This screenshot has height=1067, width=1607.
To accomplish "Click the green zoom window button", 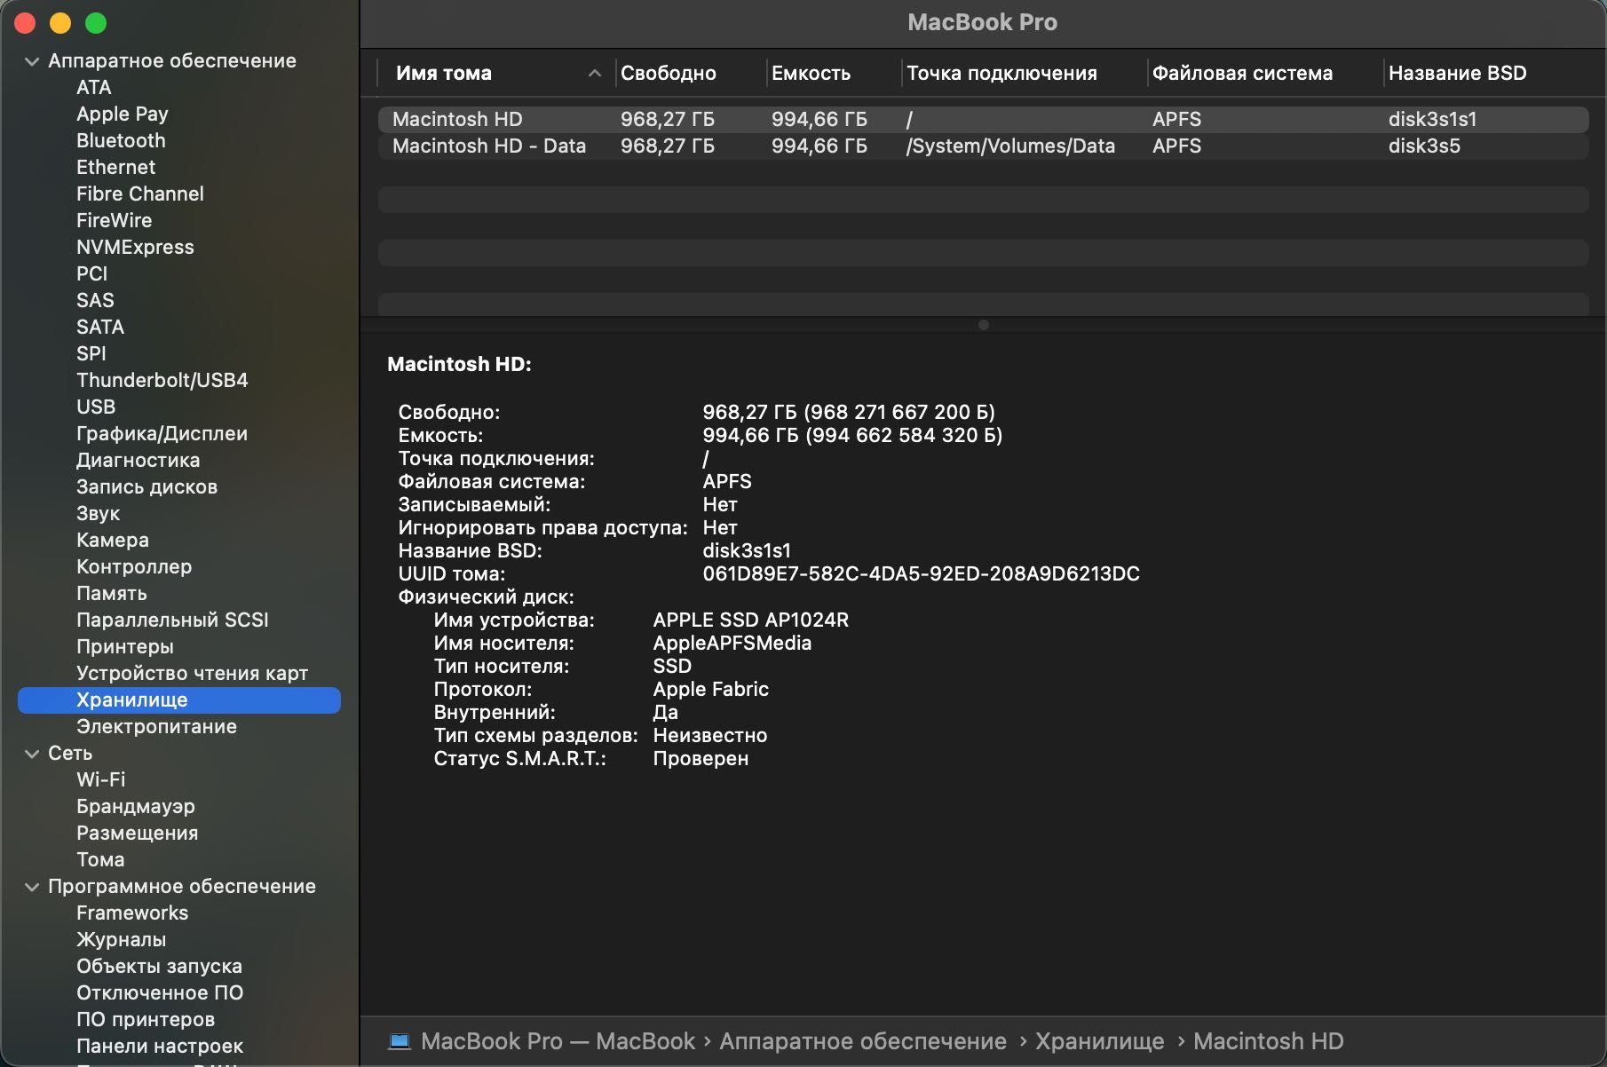I will [x=96, y=24].
